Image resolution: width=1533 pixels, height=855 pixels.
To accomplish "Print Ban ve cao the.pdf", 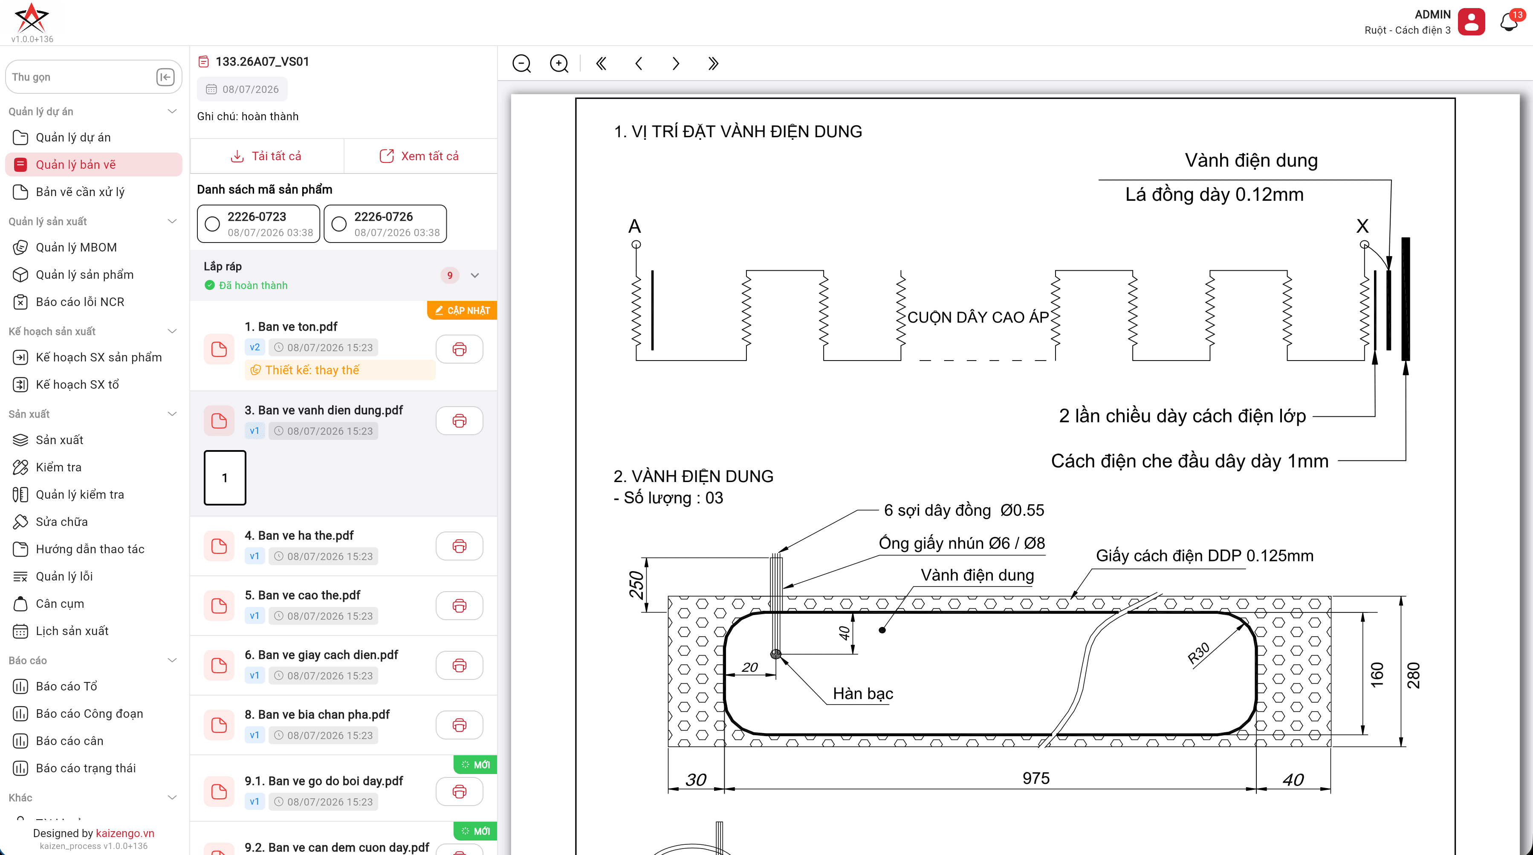I will click(460, 606).
